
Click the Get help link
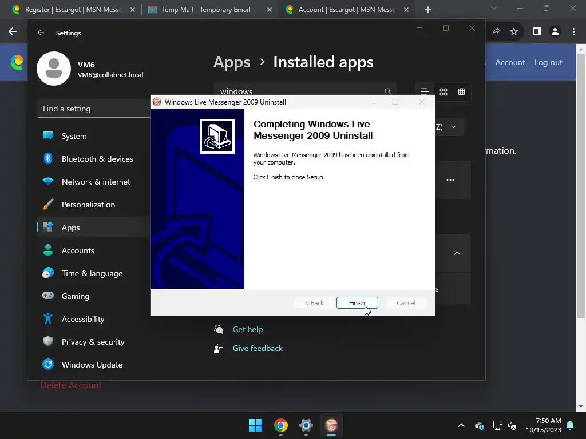pyautogui.click(x=248, y=329)
